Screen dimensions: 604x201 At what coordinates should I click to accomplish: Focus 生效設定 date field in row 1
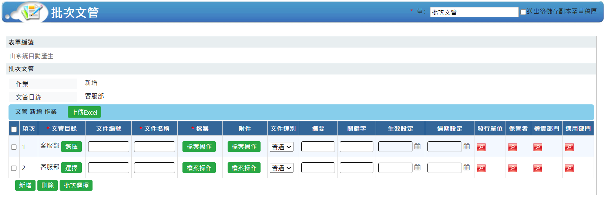[395, 147]
